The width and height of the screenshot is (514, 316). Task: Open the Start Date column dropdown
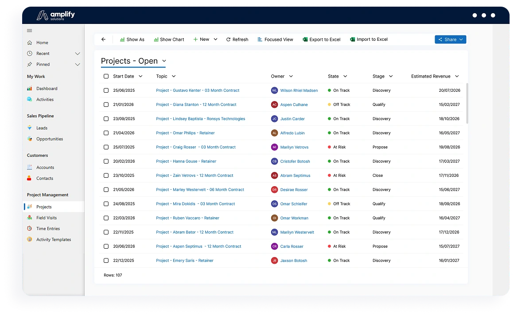[140, 76]
